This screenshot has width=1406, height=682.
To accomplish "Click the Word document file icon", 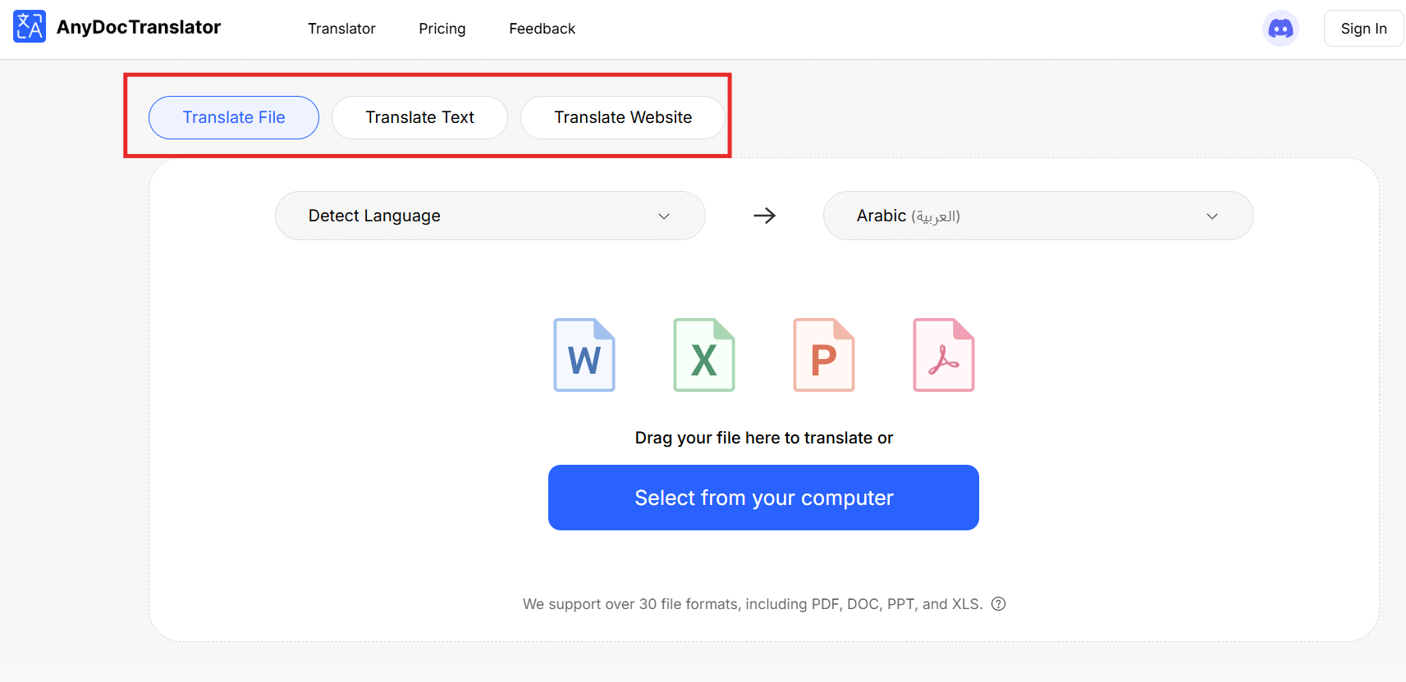I will coord(584,355).
